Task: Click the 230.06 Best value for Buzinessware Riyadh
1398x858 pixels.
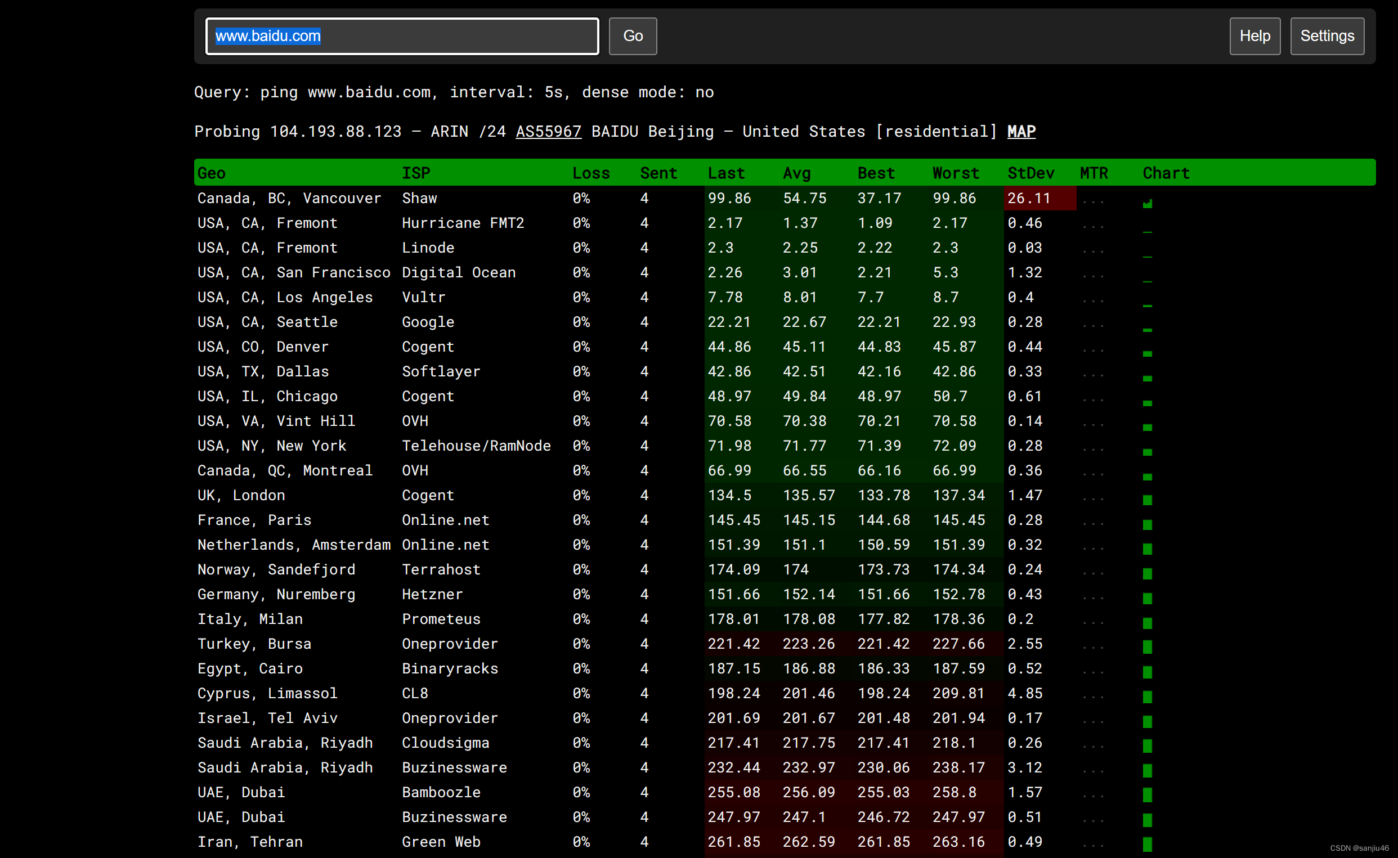Action: pos(883,767)
